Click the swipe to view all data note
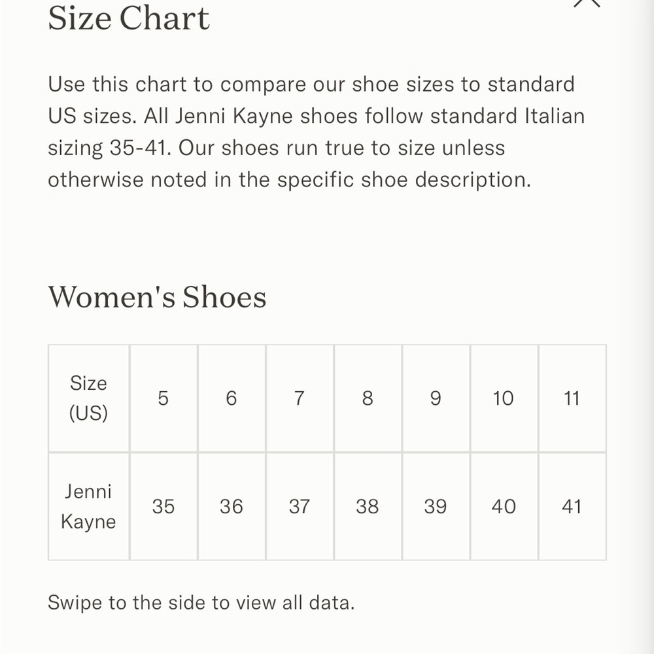The width and height of the screenshot is (654, 654). click(201, 603)
